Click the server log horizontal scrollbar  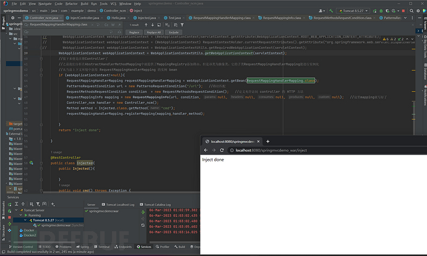coord(175,242)
